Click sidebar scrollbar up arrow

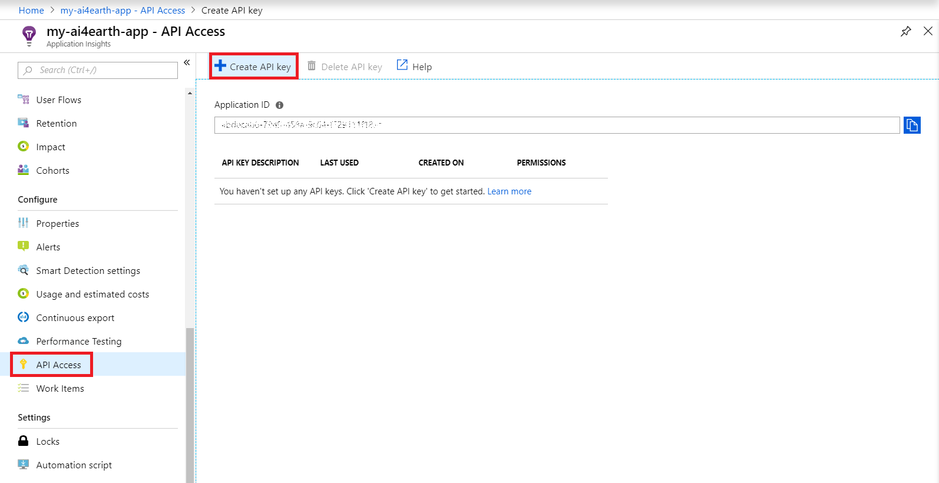(190, 93)
